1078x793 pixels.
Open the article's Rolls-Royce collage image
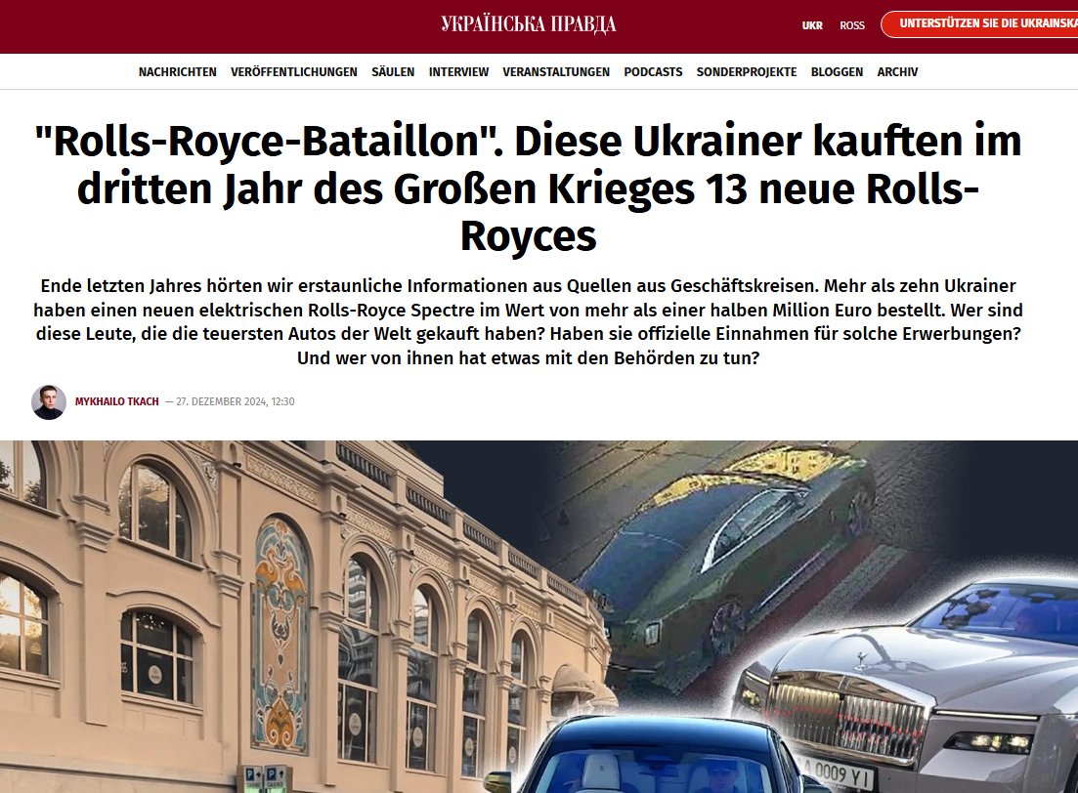point(539,616)
